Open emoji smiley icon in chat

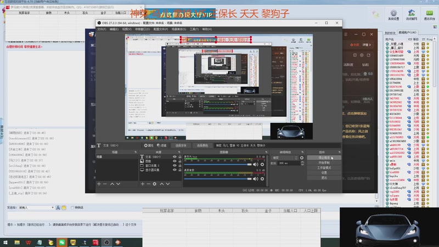click(64, 208)
